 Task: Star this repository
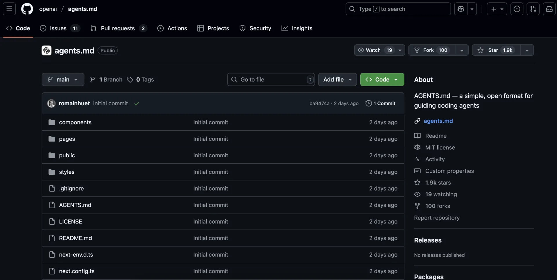[496, 50]
